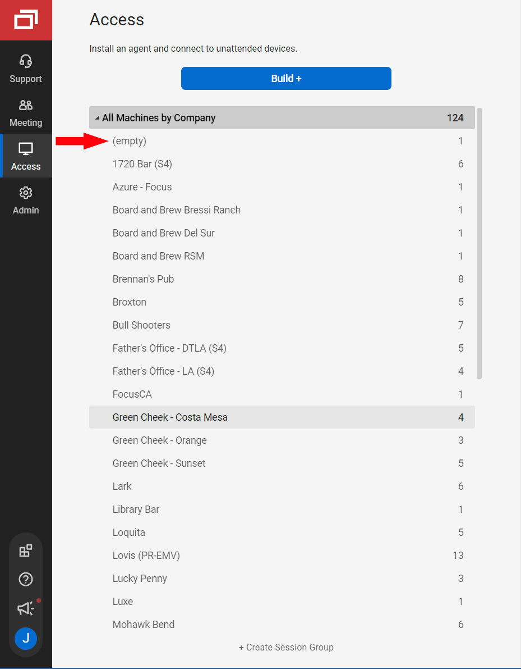Click the count 7 for Bull Shooters
This screenshot has width=521, height=669.
460,325
